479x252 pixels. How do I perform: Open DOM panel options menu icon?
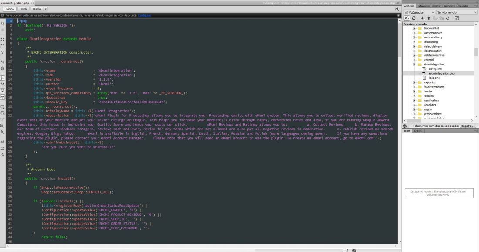(476, 131)
